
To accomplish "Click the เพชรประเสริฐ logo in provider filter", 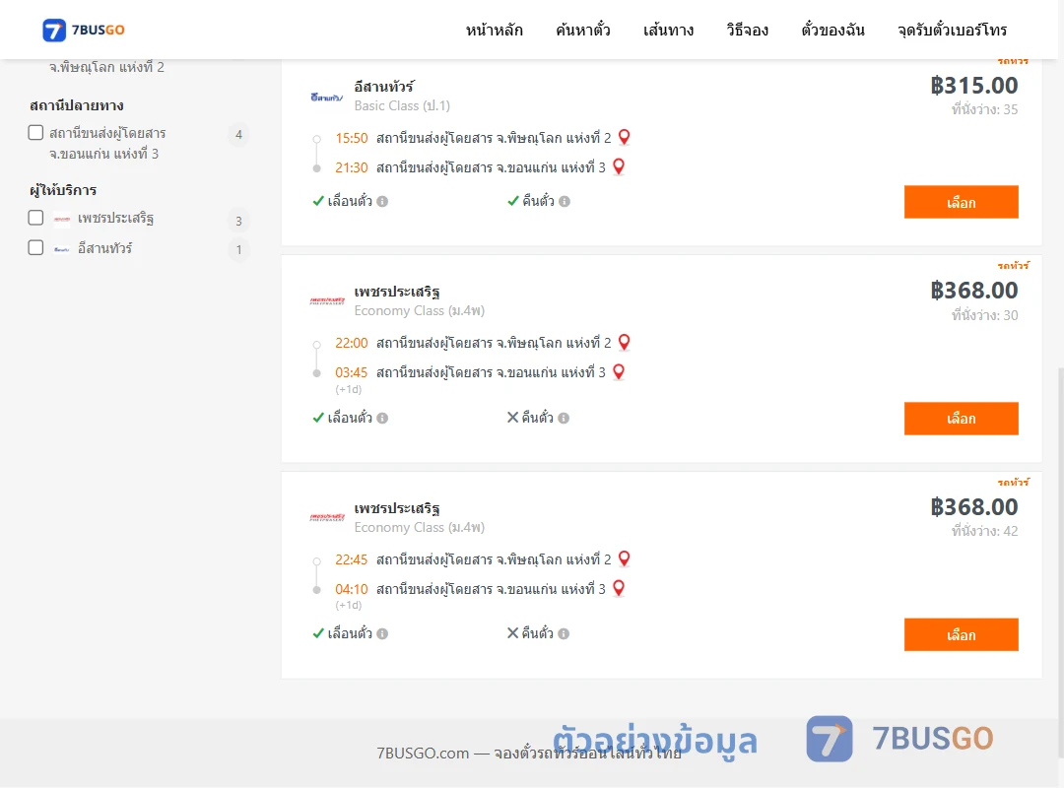I will point(62,219).
